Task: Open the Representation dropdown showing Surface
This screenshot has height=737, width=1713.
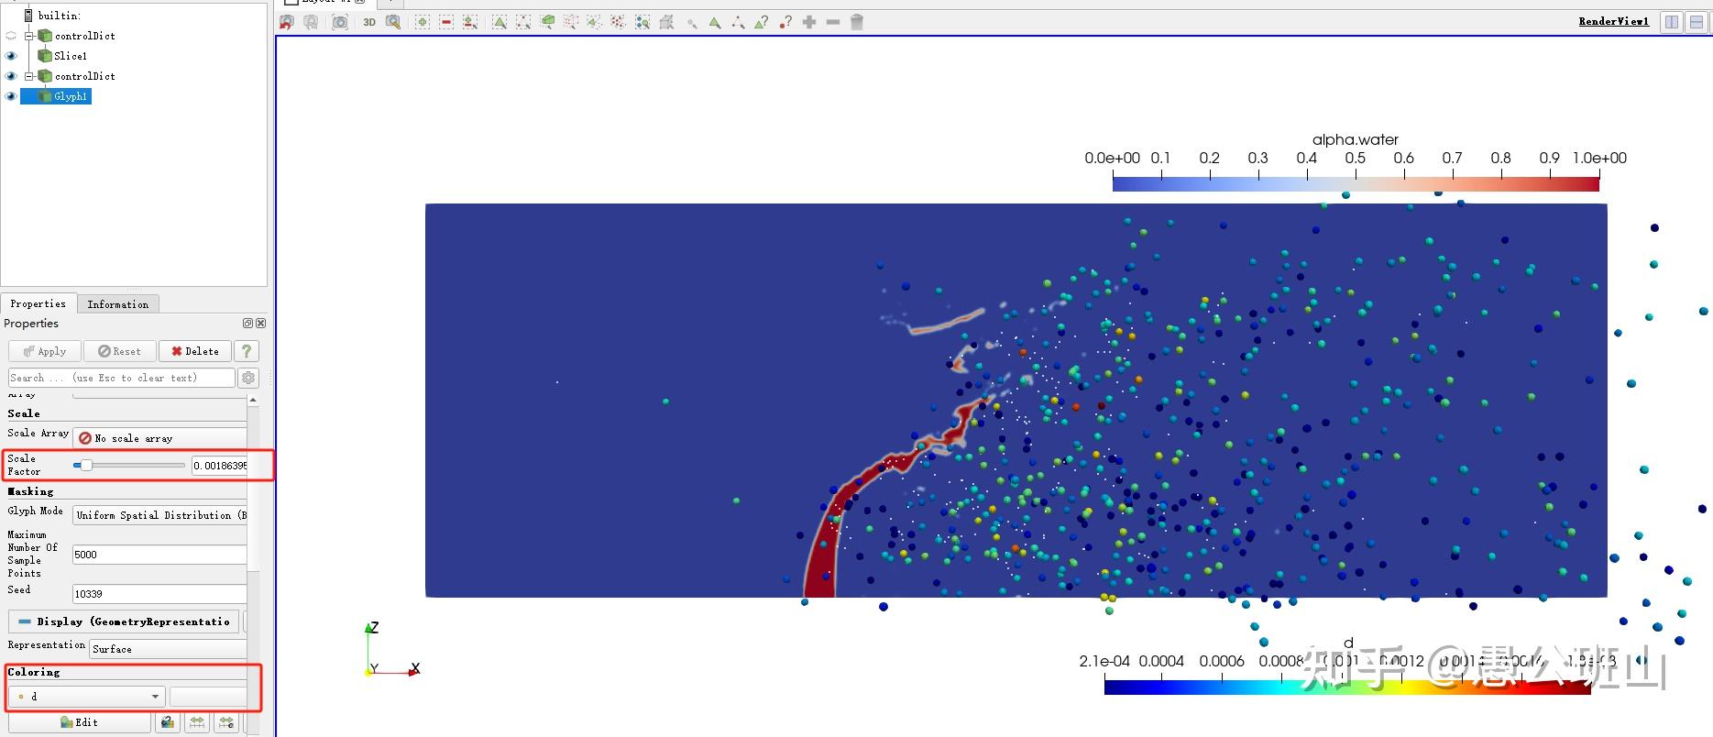Action: click(x=168, y=649)
